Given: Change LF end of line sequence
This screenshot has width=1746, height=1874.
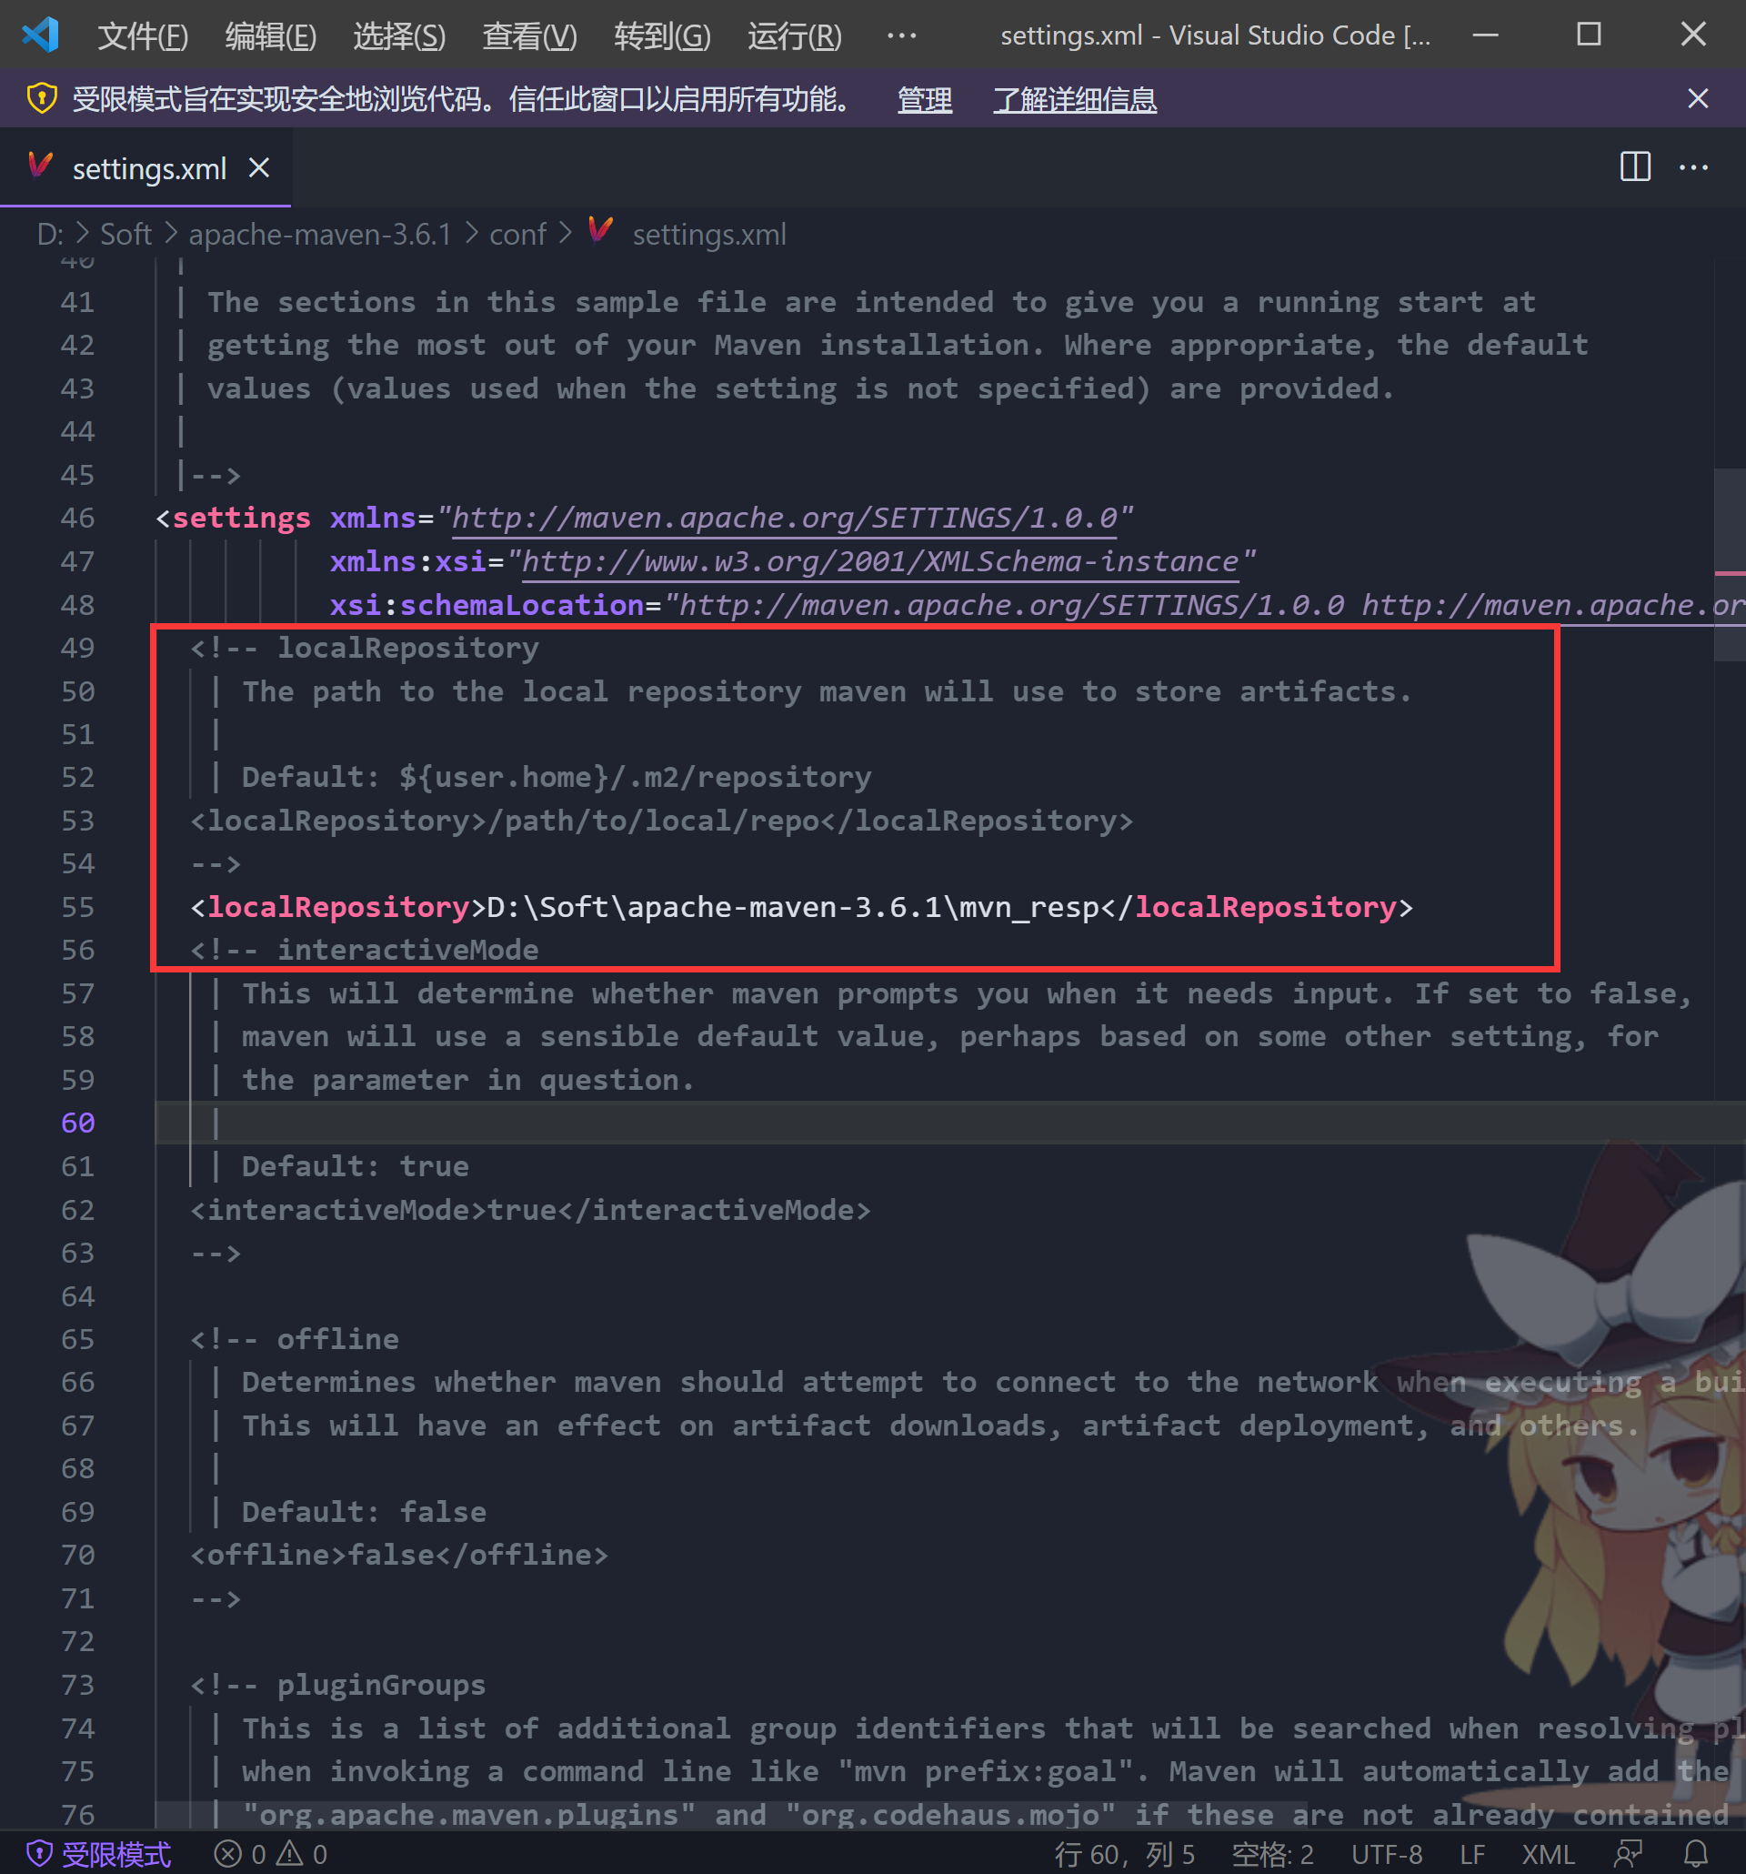Looking at the screenshot, I should 1471,1854.
